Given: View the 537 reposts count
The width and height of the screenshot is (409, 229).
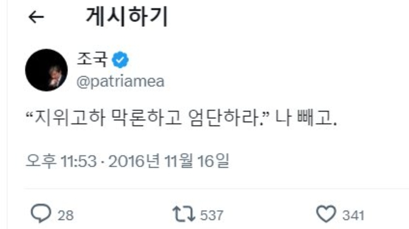Looking at the screenshot, I should [212, 216].
